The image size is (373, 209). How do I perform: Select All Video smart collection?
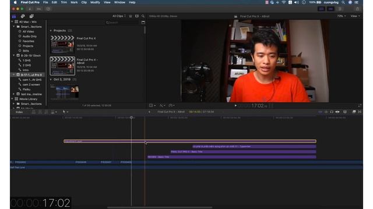(28, 31)
